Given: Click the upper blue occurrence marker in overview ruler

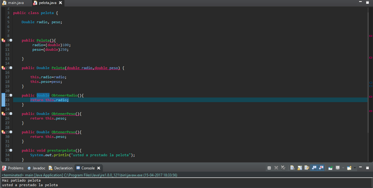Looking at the screenshot, I should [371, 83].
